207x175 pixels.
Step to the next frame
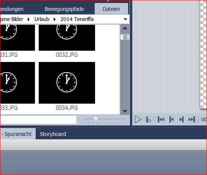pyautogui.click(x=182, y=119)
